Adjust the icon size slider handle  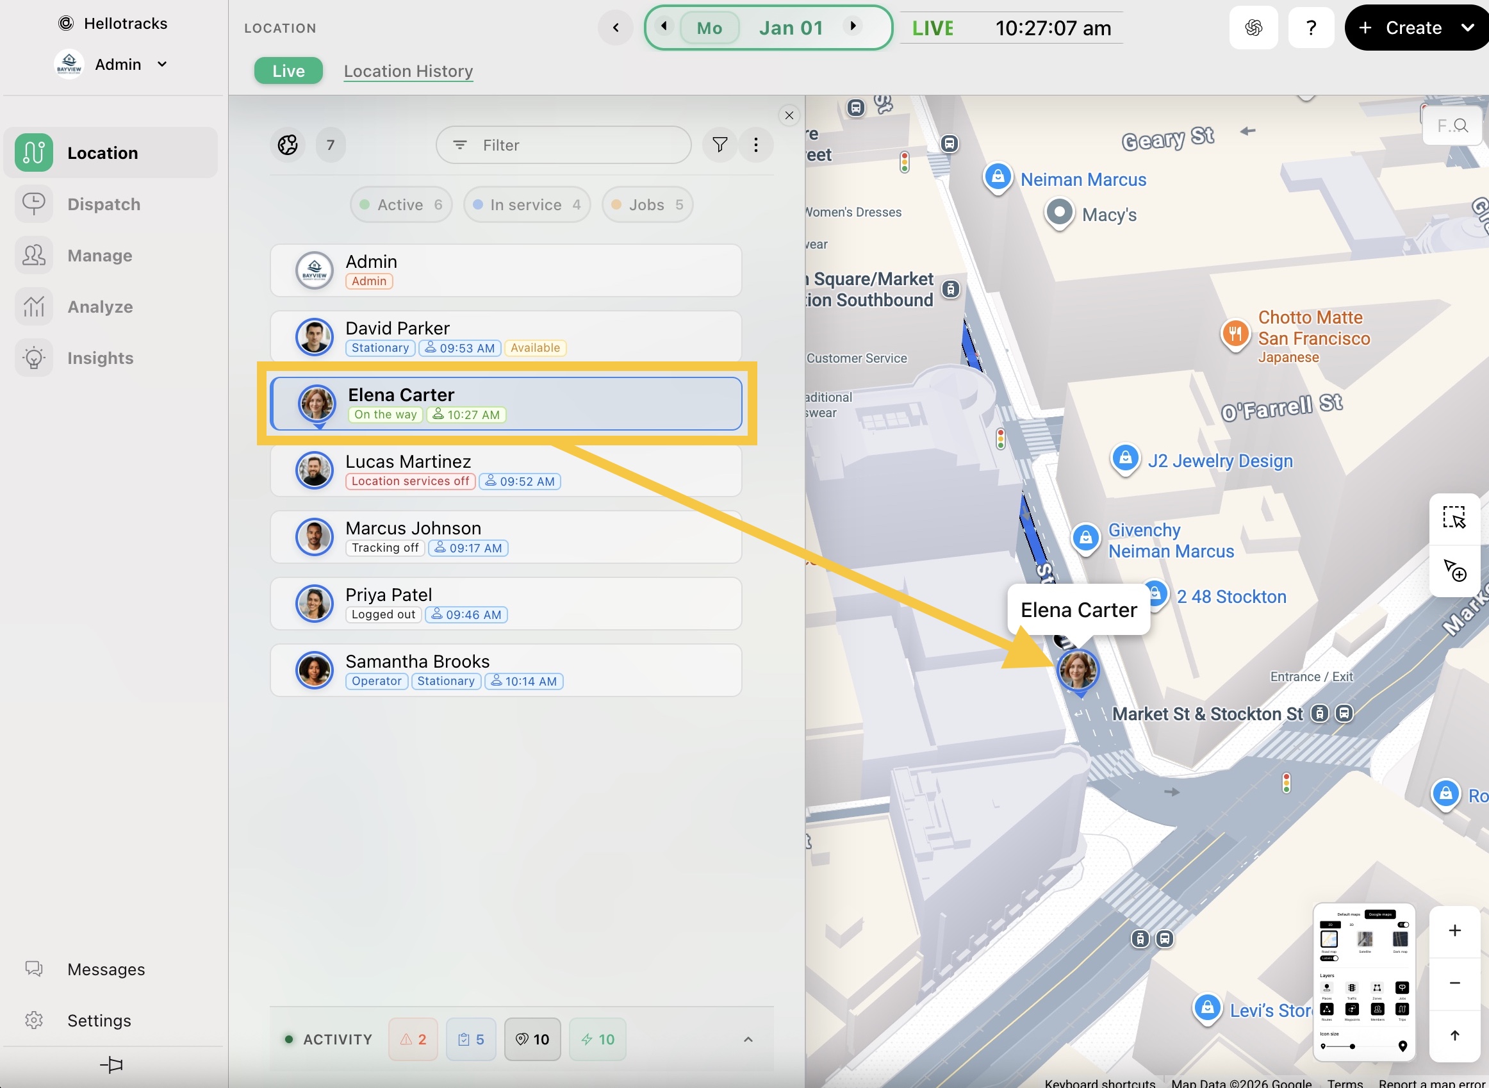(x=1351, y=1046)
